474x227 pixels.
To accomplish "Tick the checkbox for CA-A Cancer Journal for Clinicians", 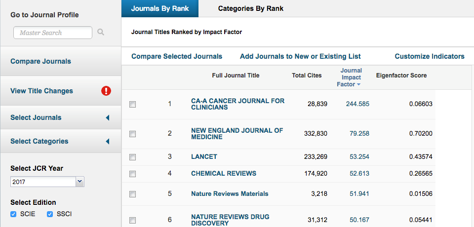I will click(x=132, y=104).
